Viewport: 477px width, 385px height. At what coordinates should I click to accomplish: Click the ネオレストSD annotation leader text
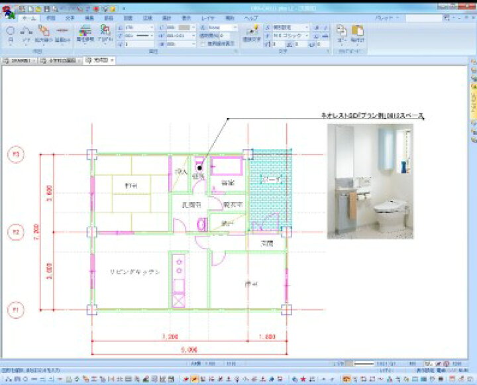pos(372,115)
